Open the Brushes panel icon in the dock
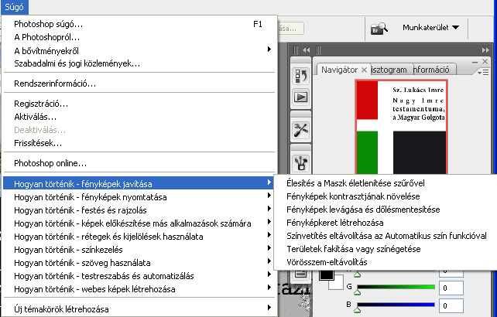This screenshot has width=497, height=317. point(301,162)
